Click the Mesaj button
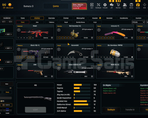Viewport: 148px width, 118px height. (x=7, y=92)
